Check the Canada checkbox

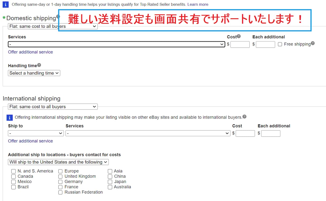pos(13,176)
